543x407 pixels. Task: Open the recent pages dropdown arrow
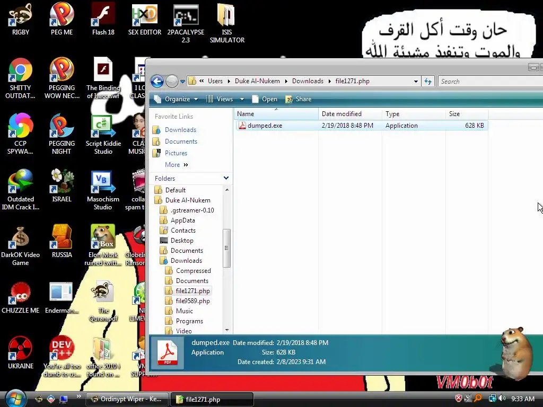point(182,82)
